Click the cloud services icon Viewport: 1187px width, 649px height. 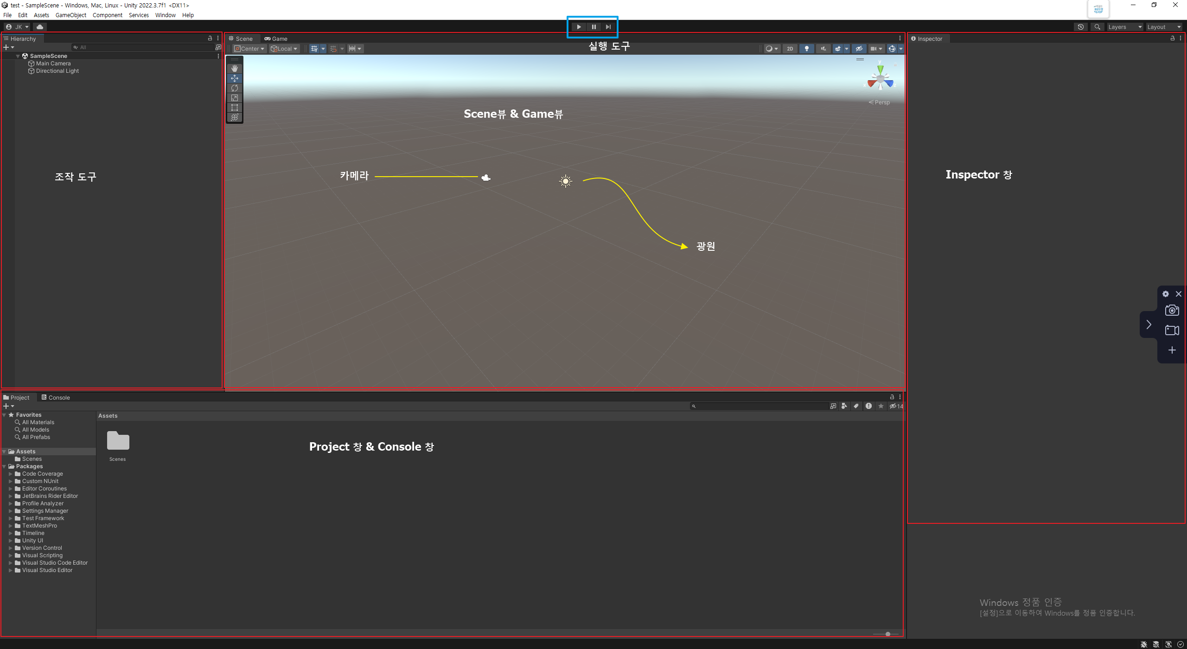point(40,27)
